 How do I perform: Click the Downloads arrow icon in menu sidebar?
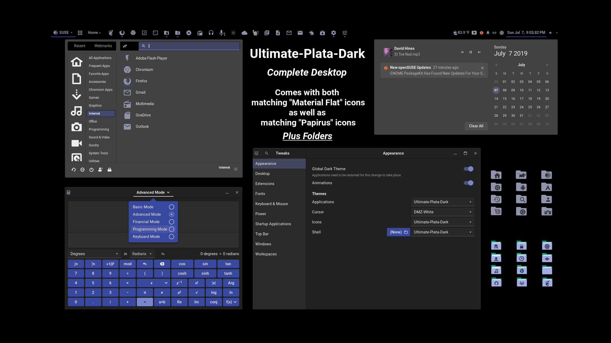coord(77,94)
